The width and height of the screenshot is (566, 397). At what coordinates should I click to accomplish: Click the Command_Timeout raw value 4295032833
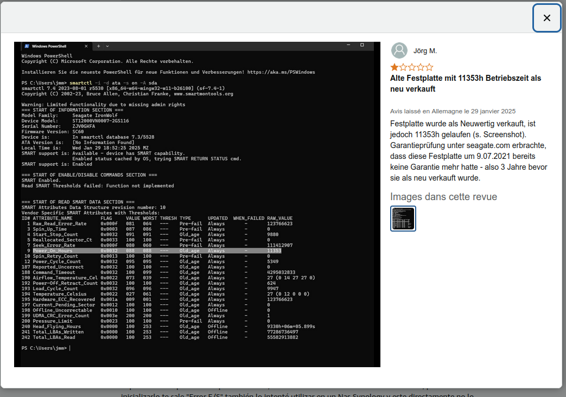tap(281, 272)
